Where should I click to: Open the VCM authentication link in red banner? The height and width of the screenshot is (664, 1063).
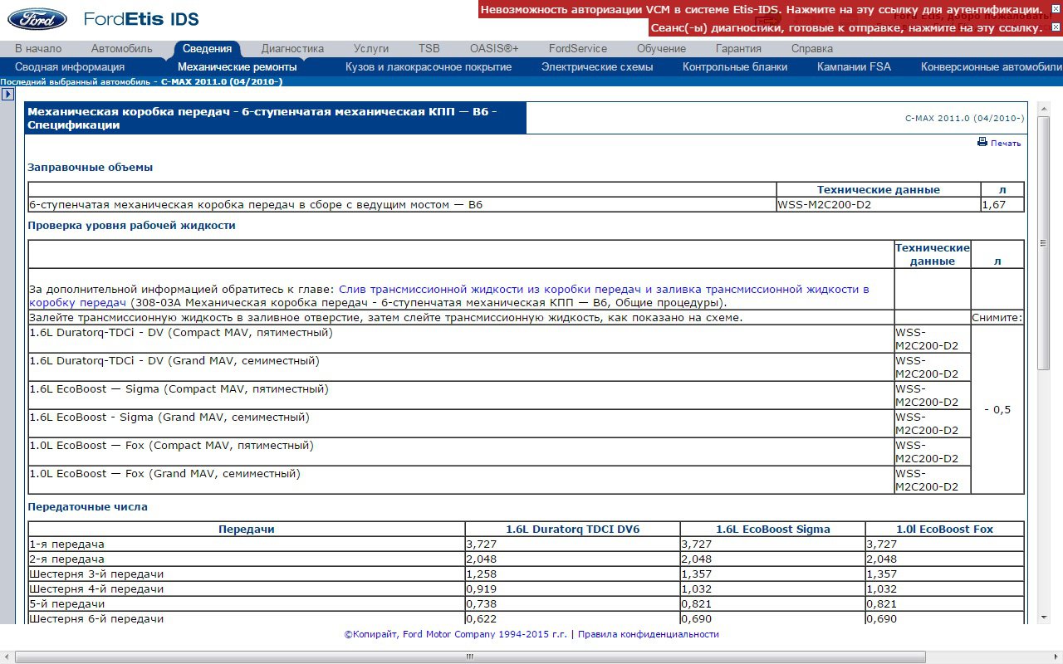coord(762,9)
